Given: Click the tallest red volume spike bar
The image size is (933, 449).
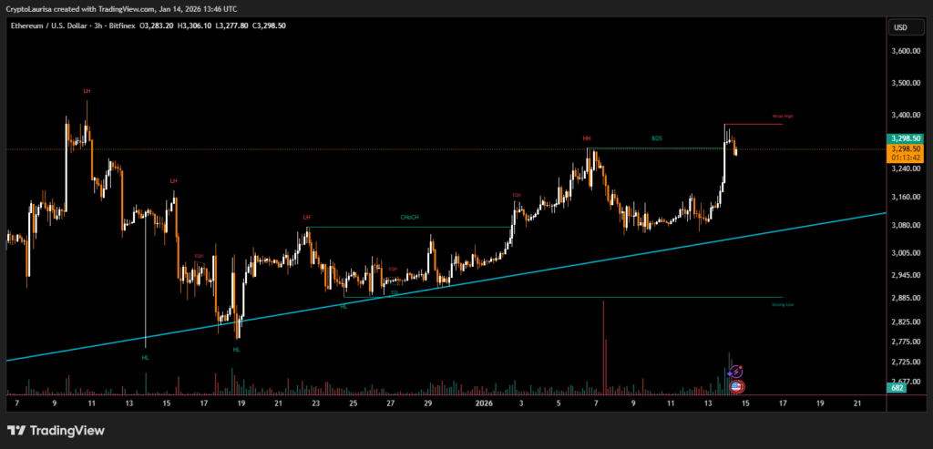Looking at the screenshot, I should [603, 346].
